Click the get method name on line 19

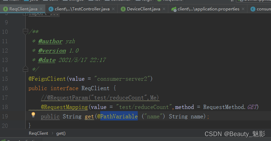click(89, 116)
